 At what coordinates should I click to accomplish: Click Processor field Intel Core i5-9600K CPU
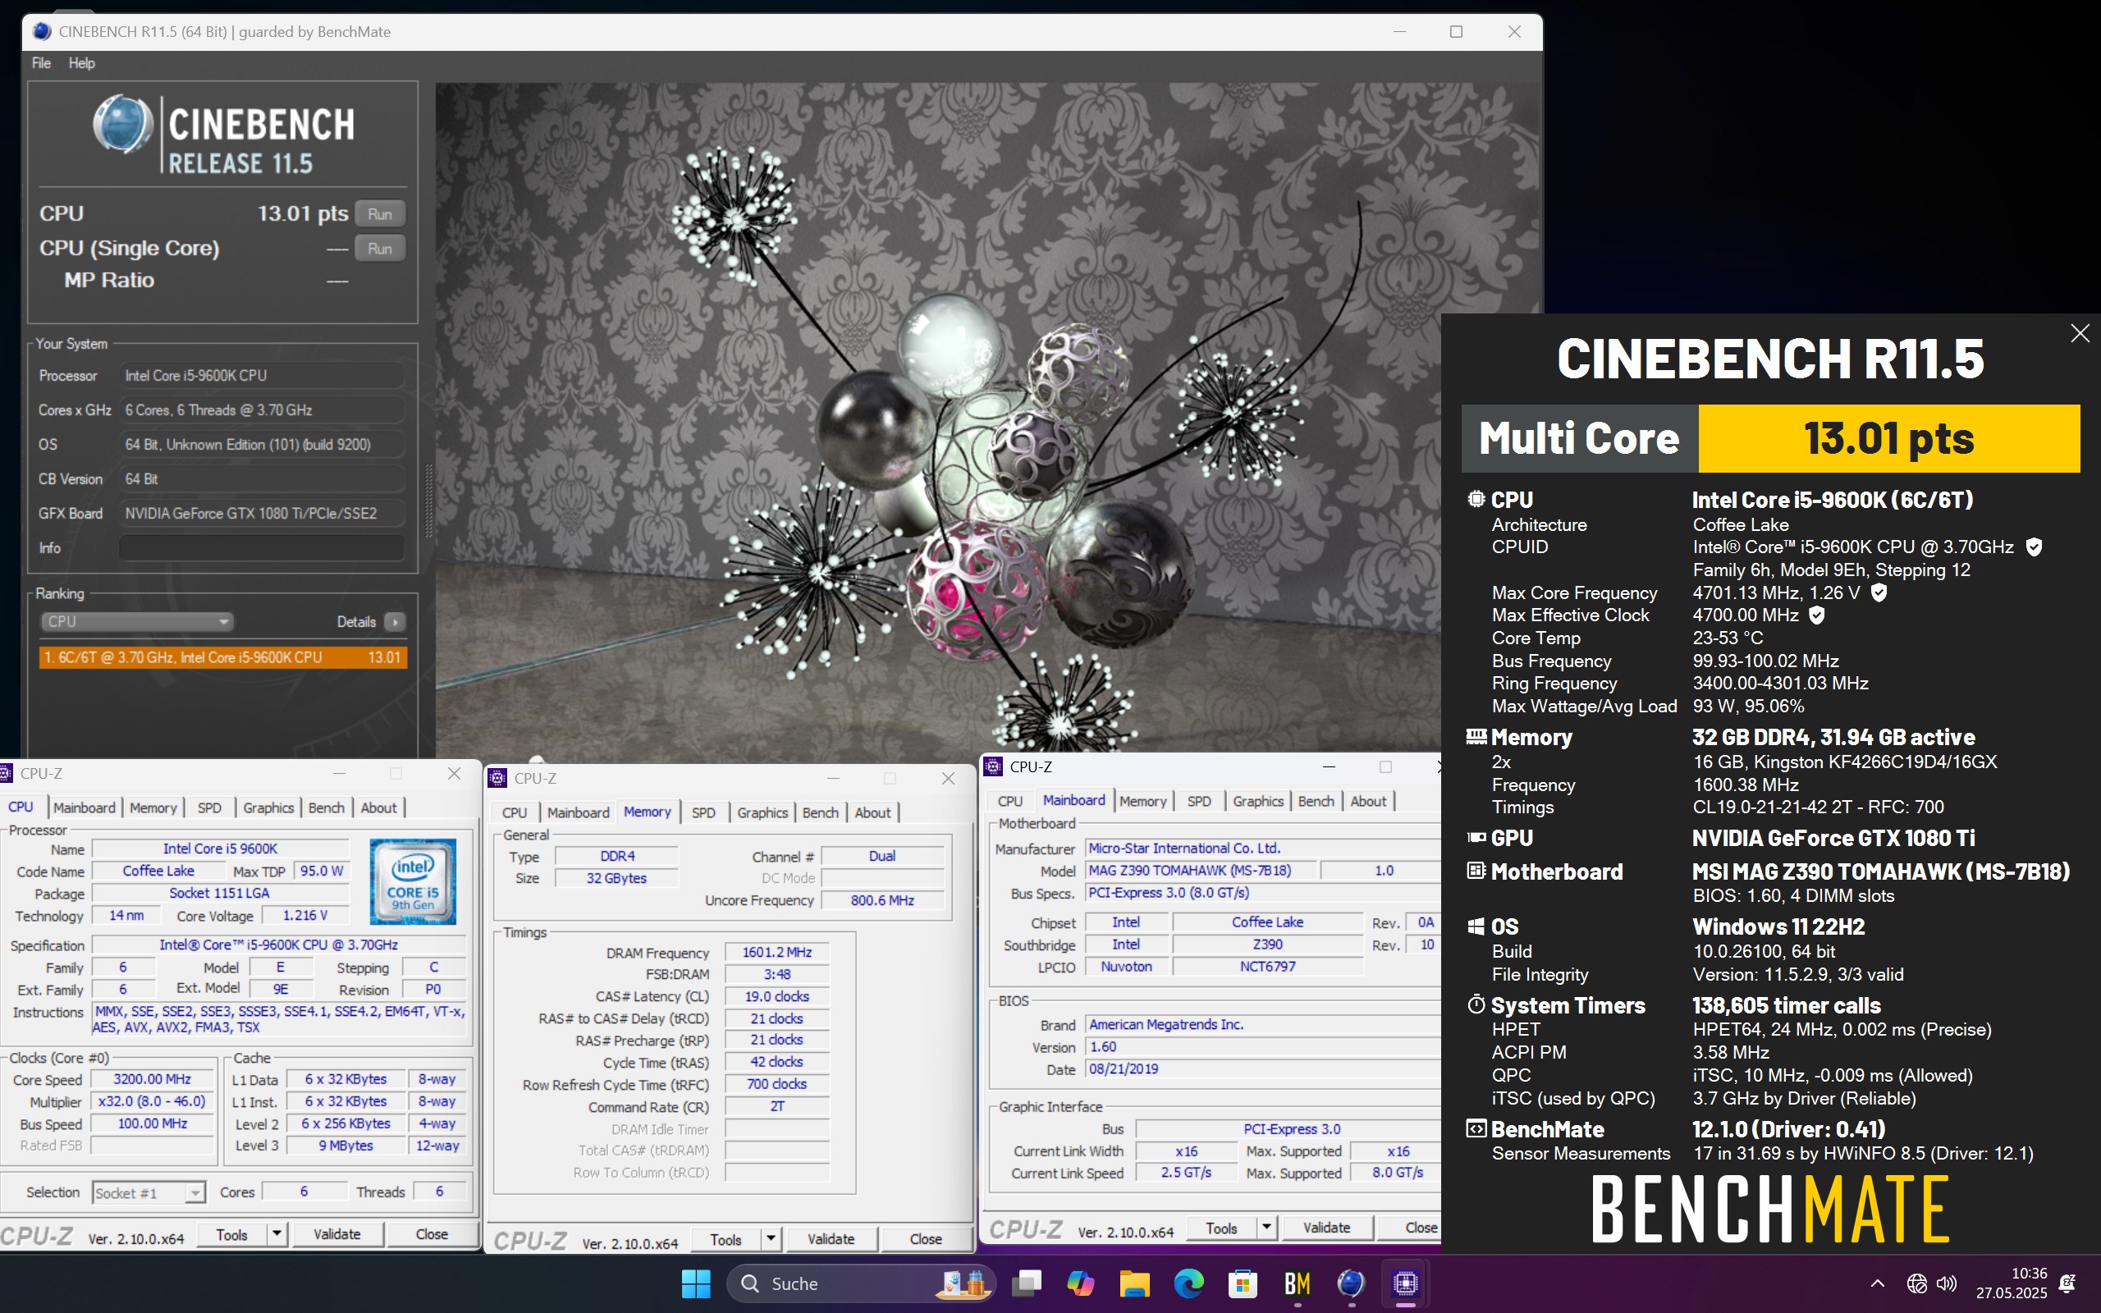click(261, 375)
